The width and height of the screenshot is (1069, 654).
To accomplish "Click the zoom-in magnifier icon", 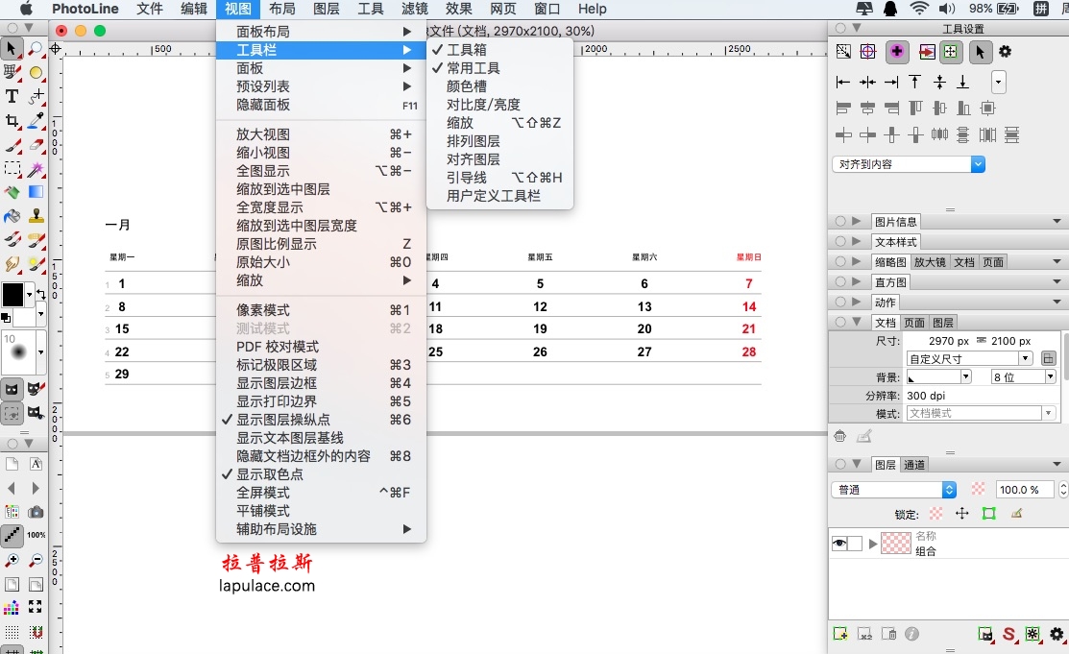I will [x=12, y=560].
